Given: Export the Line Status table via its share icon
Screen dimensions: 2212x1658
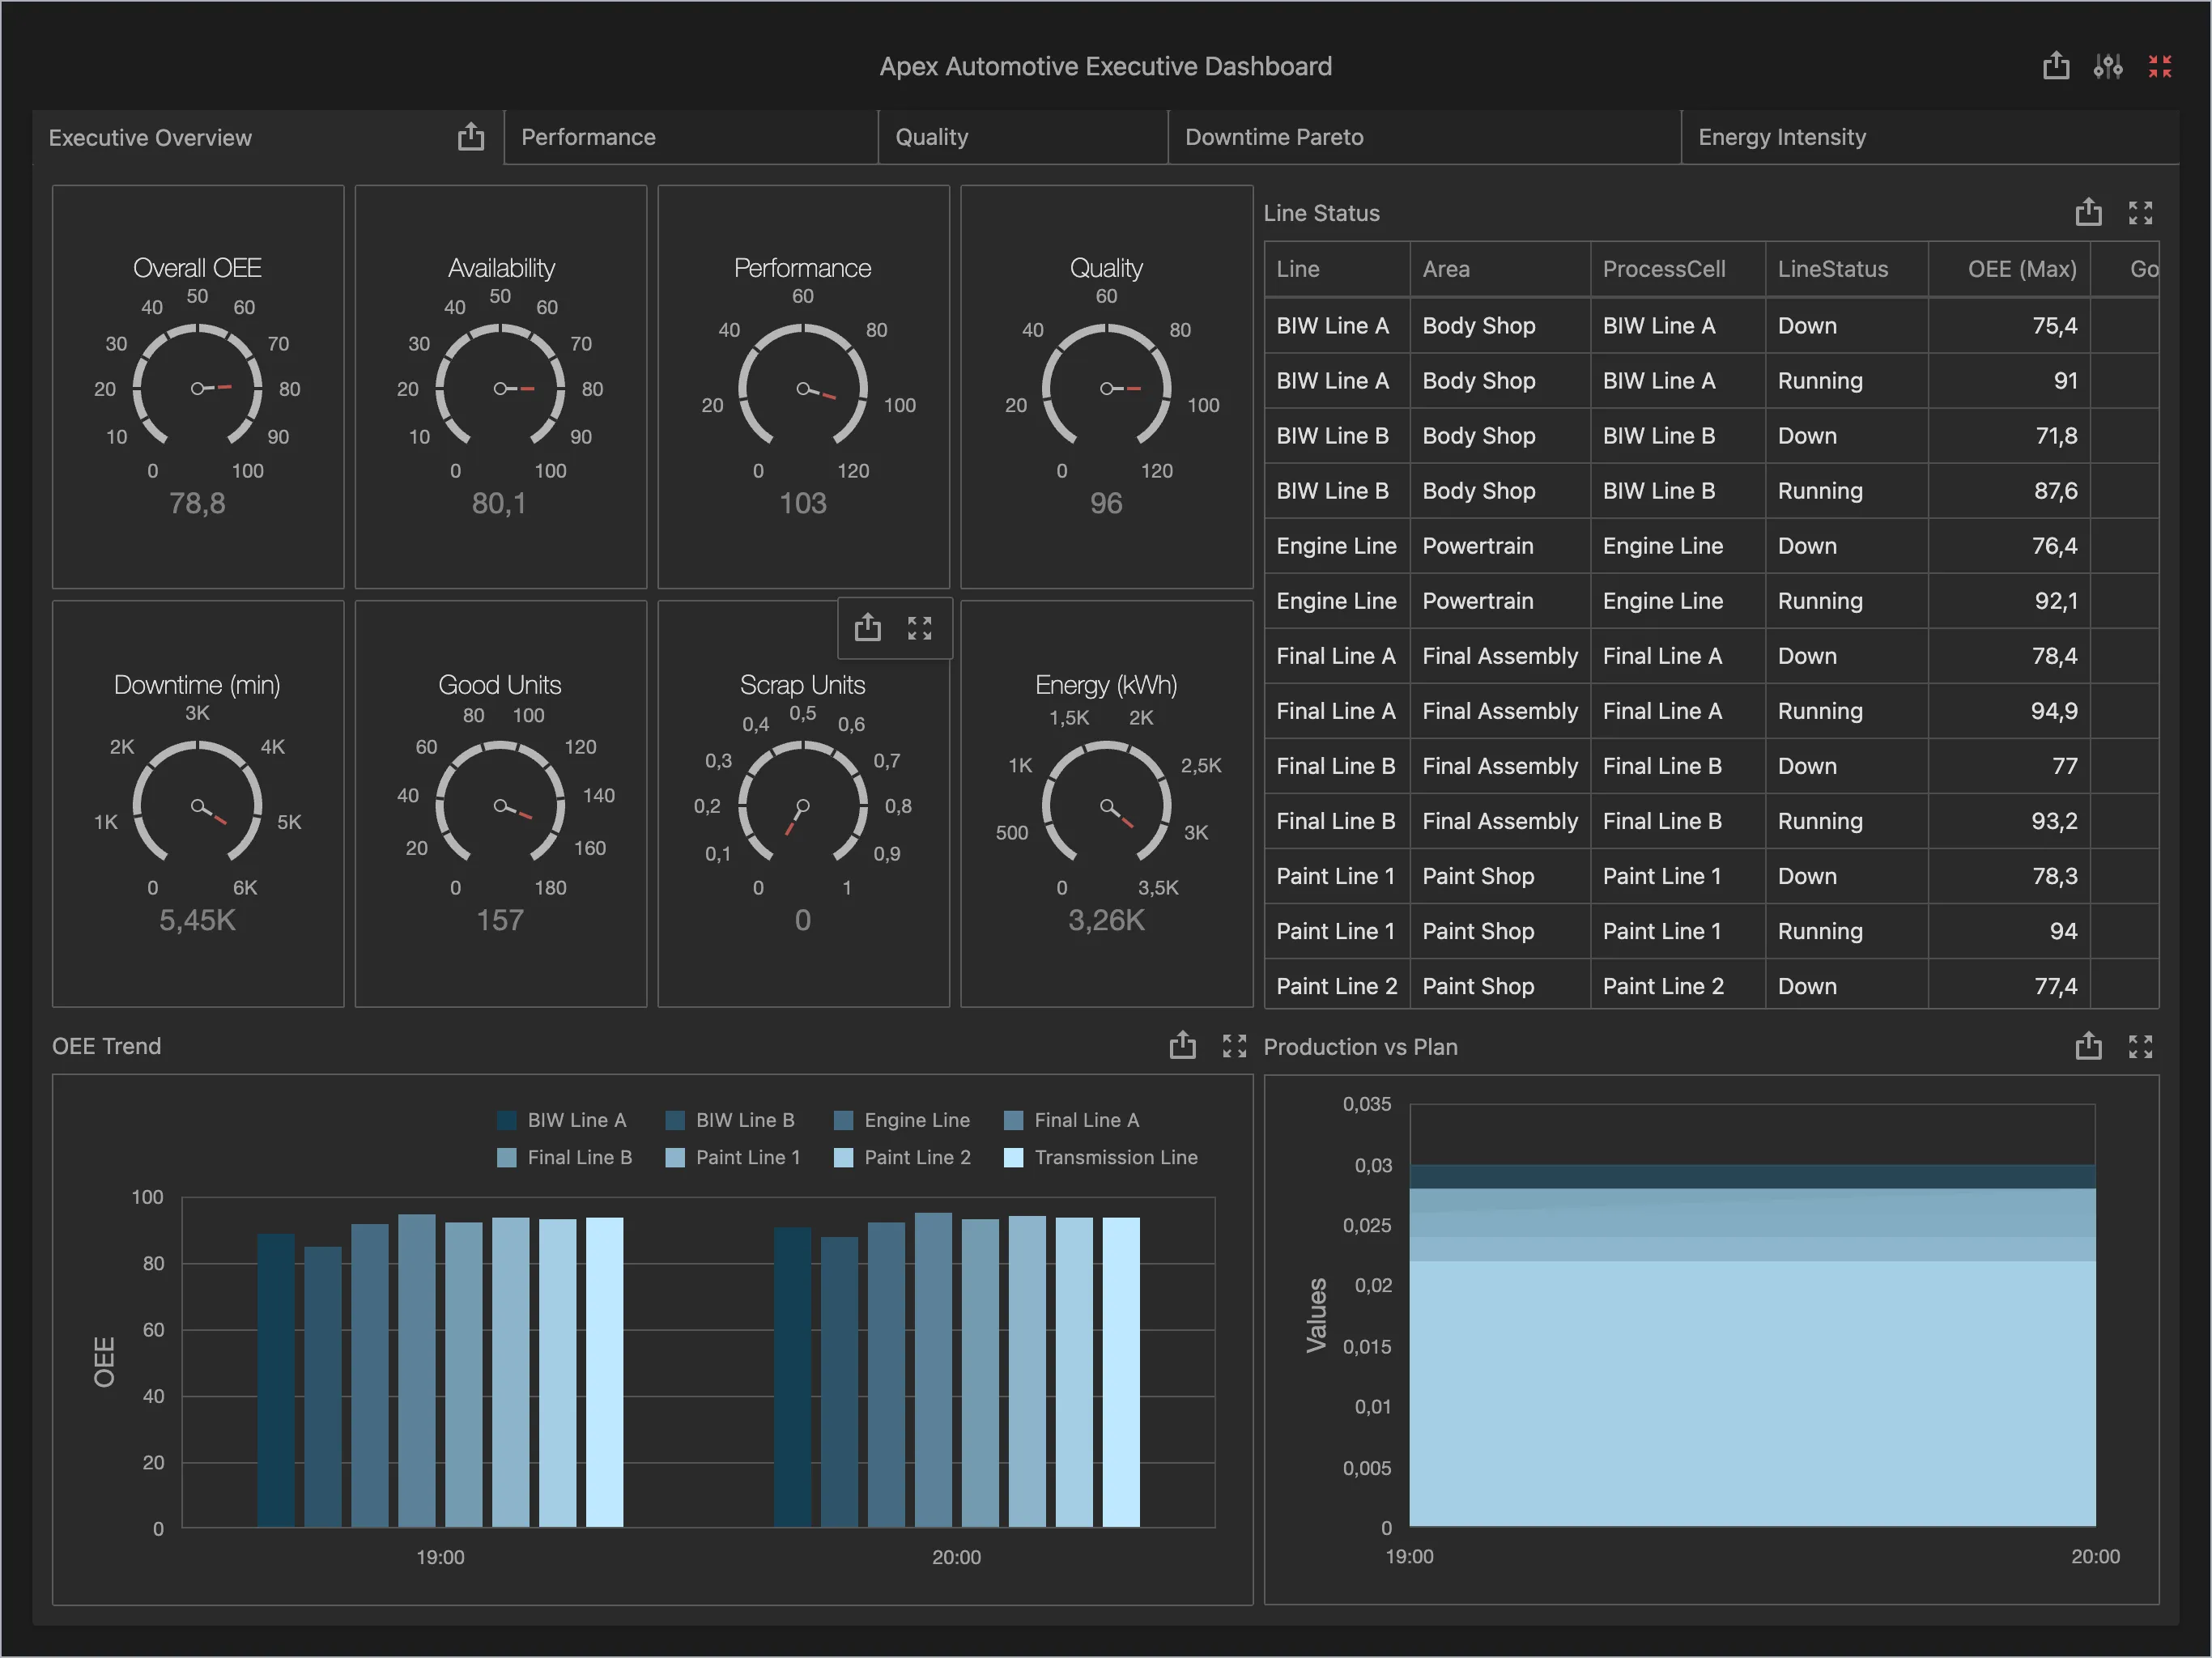Looking at the screenshot, I should click(2088, 212).
